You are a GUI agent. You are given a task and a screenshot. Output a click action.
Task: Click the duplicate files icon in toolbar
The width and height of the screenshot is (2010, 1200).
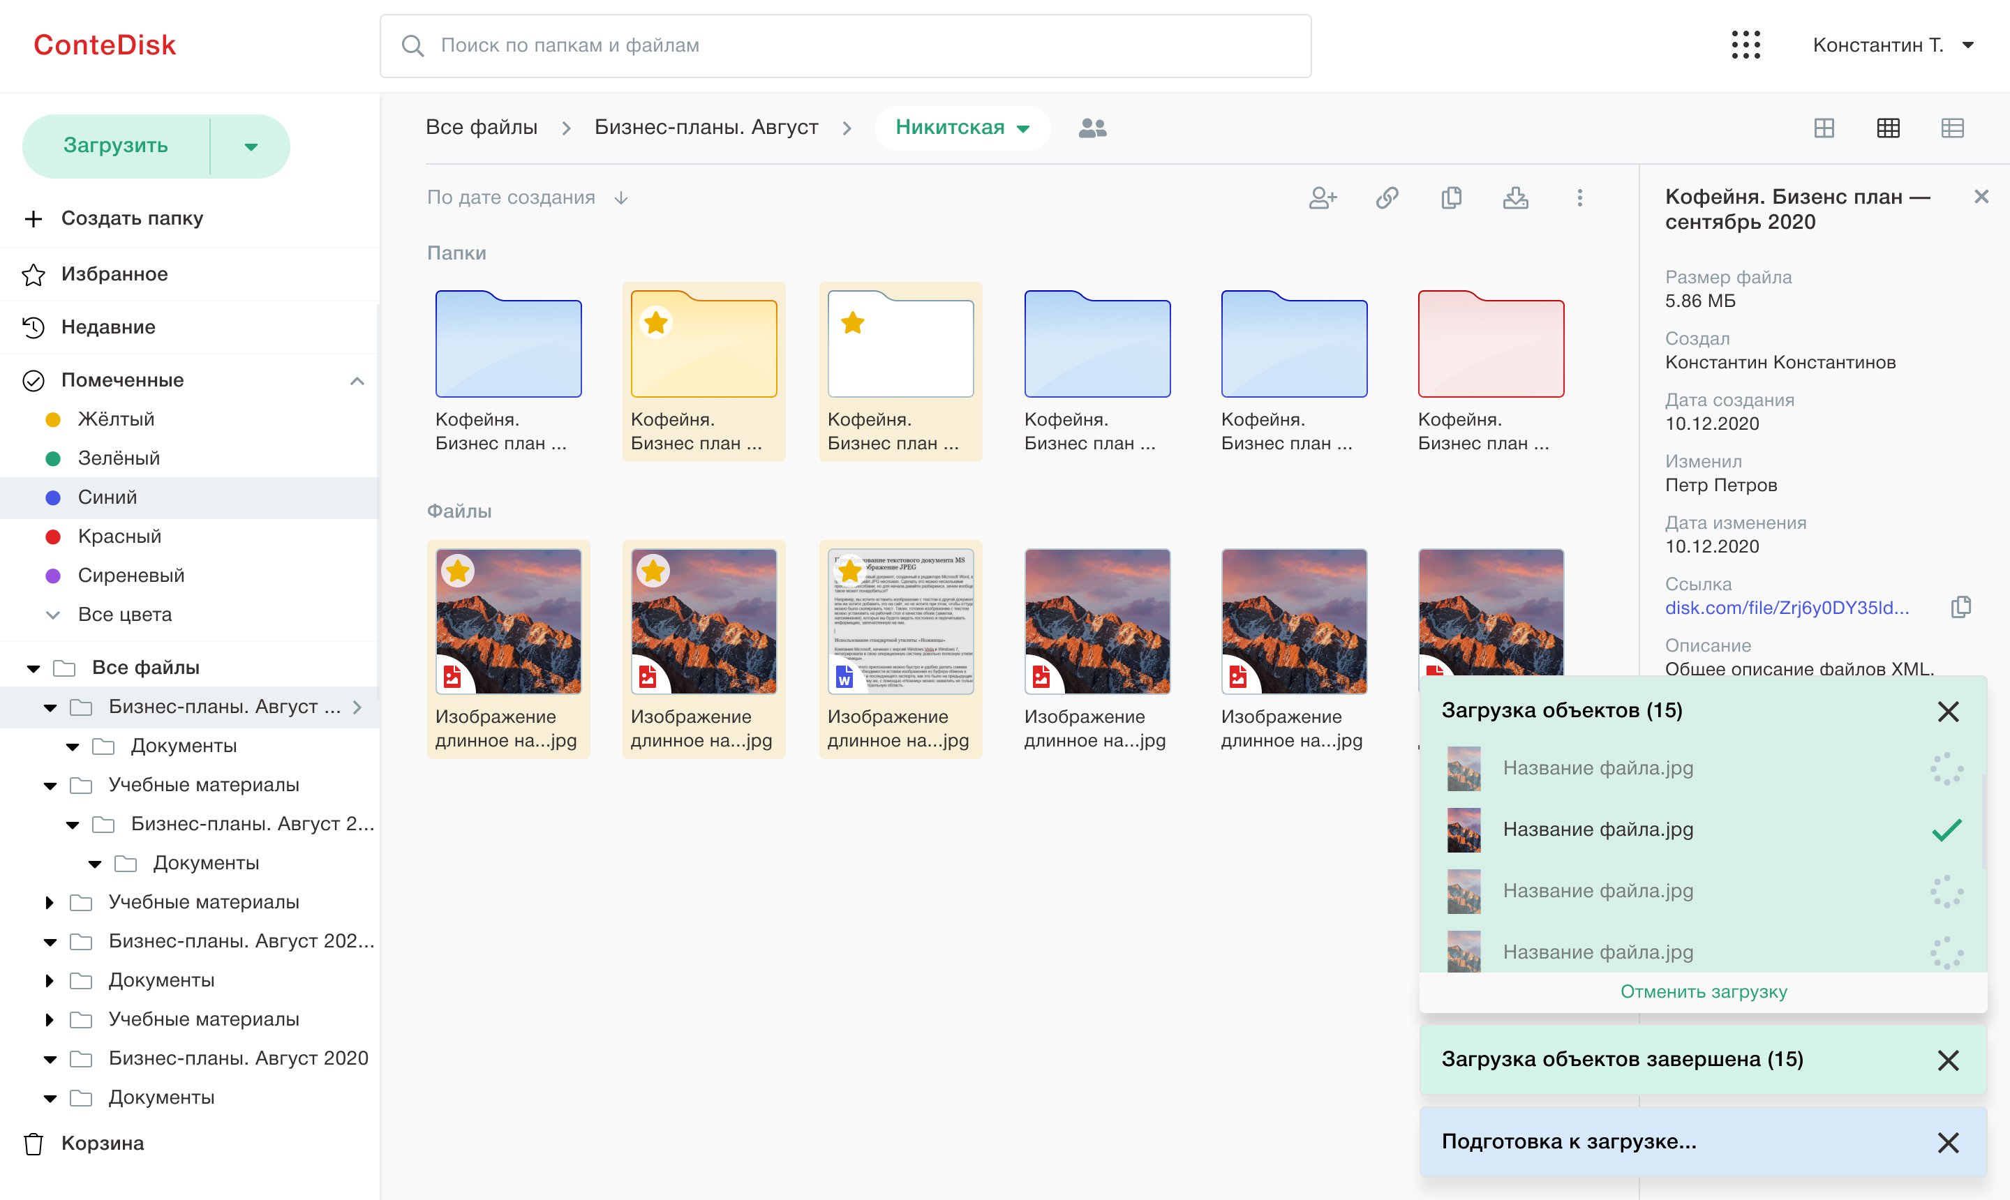[x=1451, y=198]
